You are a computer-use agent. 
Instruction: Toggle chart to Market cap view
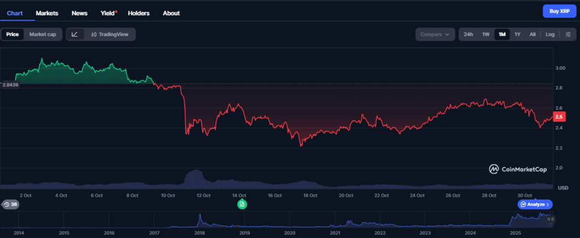pyautogui.click(x=42, y=34)
